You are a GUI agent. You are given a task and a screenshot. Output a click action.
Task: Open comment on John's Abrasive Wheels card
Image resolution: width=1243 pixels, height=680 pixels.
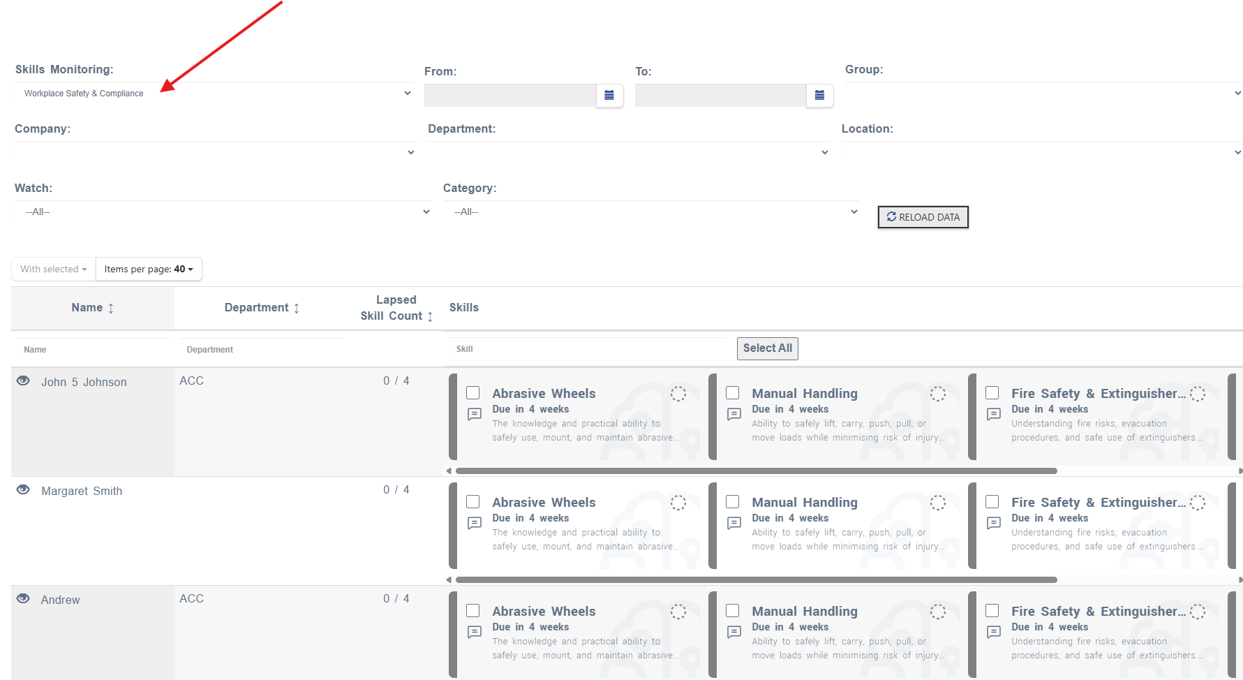(x=475, y=415)
